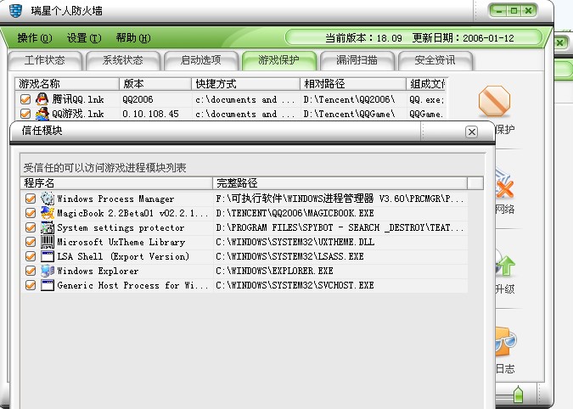Click version cell 0.10.108.45
The image size is (573, 409).
point(150,114)
